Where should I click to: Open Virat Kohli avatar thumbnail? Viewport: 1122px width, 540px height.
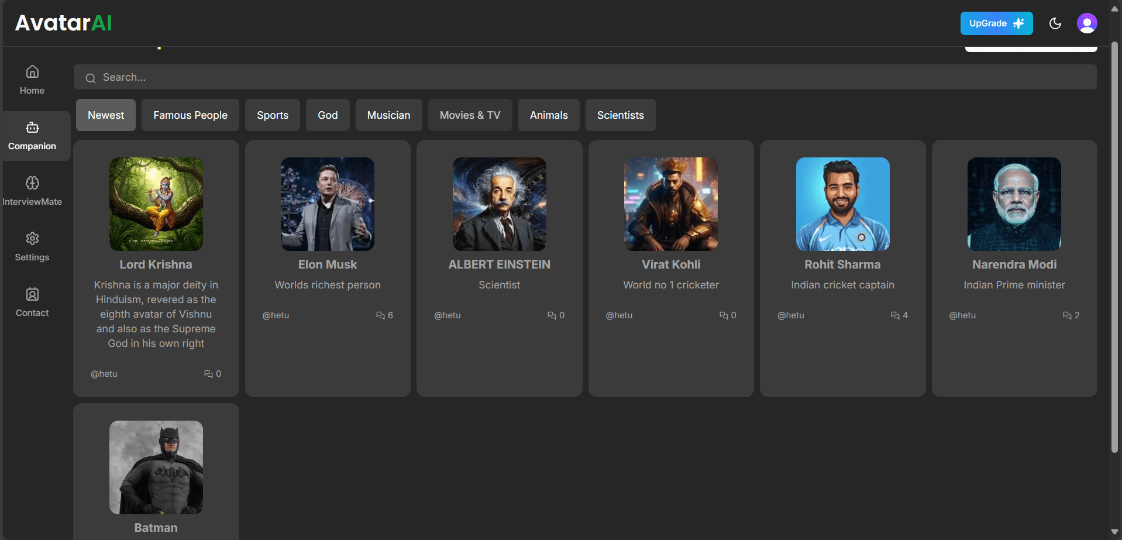click(671, 204)
